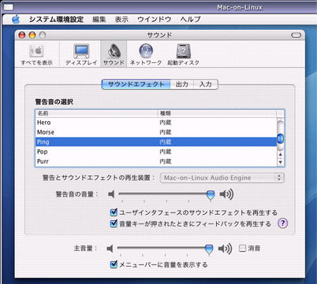Screen dimensions: 317x284
Task: Click the toolbar toggle pill in the title bar
Action: (296, 35)
